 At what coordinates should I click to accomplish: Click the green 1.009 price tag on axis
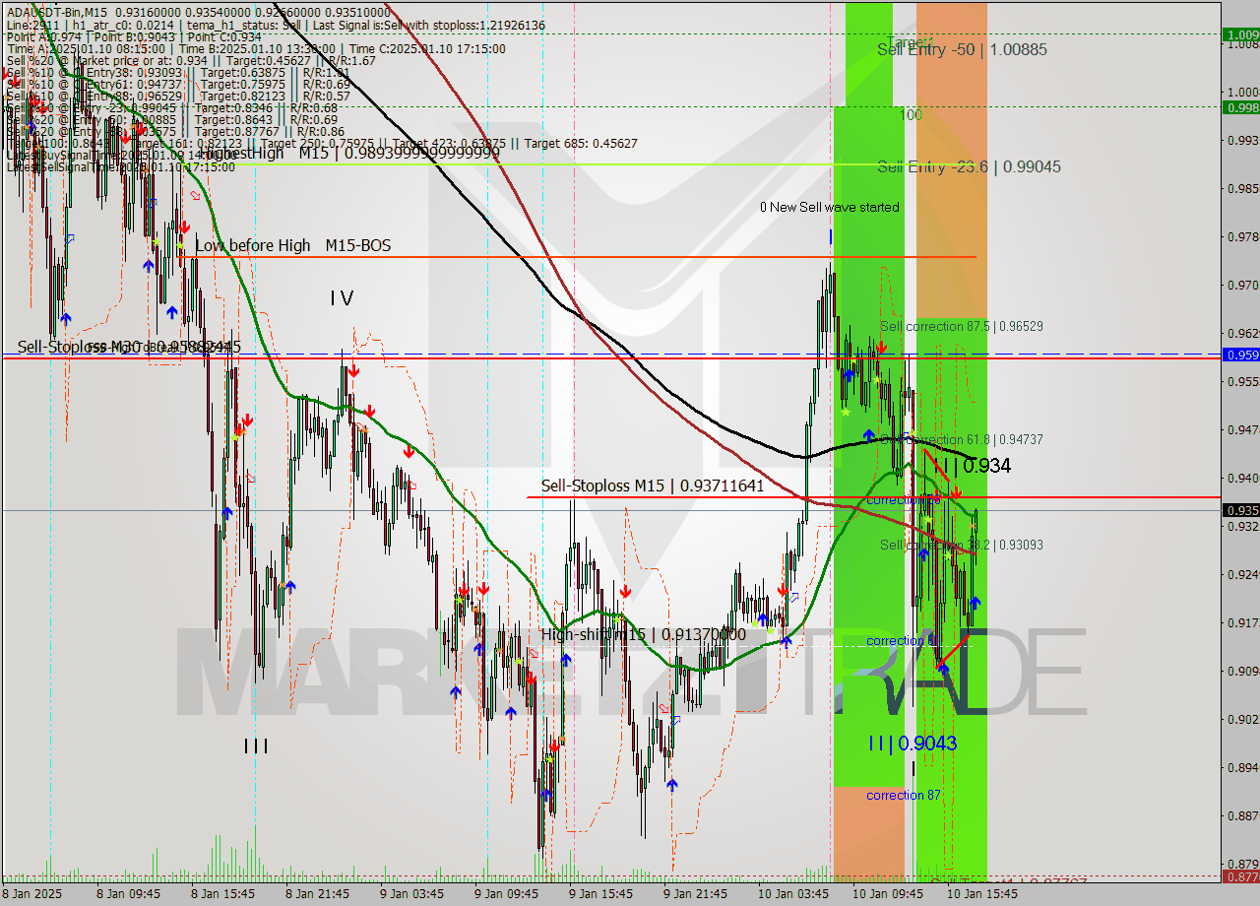pos(1240,34)
